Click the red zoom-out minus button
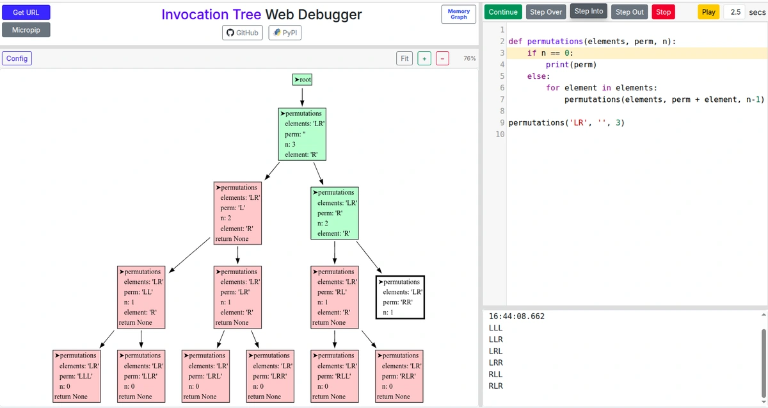 pyautogui.click(x=442, y=58)
